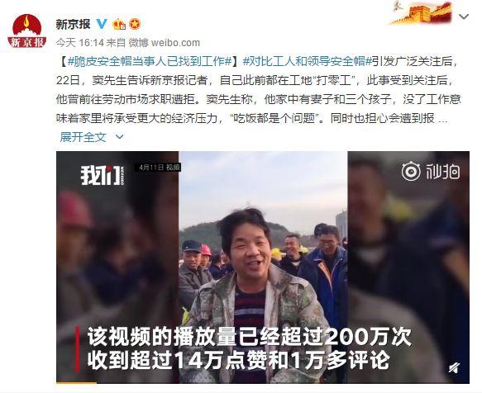The height and width of the screenshot is (393, 482).
Task: Click the gold membership crown badge
Action: point(119,24)
